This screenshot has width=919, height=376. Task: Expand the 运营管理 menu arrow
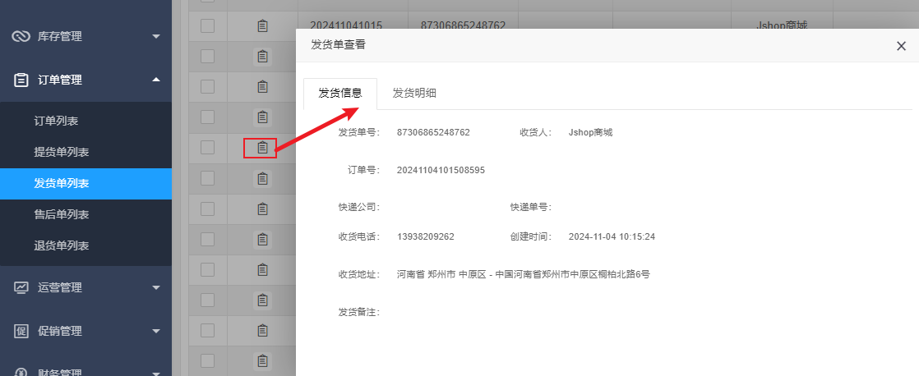tap(156, 287)
